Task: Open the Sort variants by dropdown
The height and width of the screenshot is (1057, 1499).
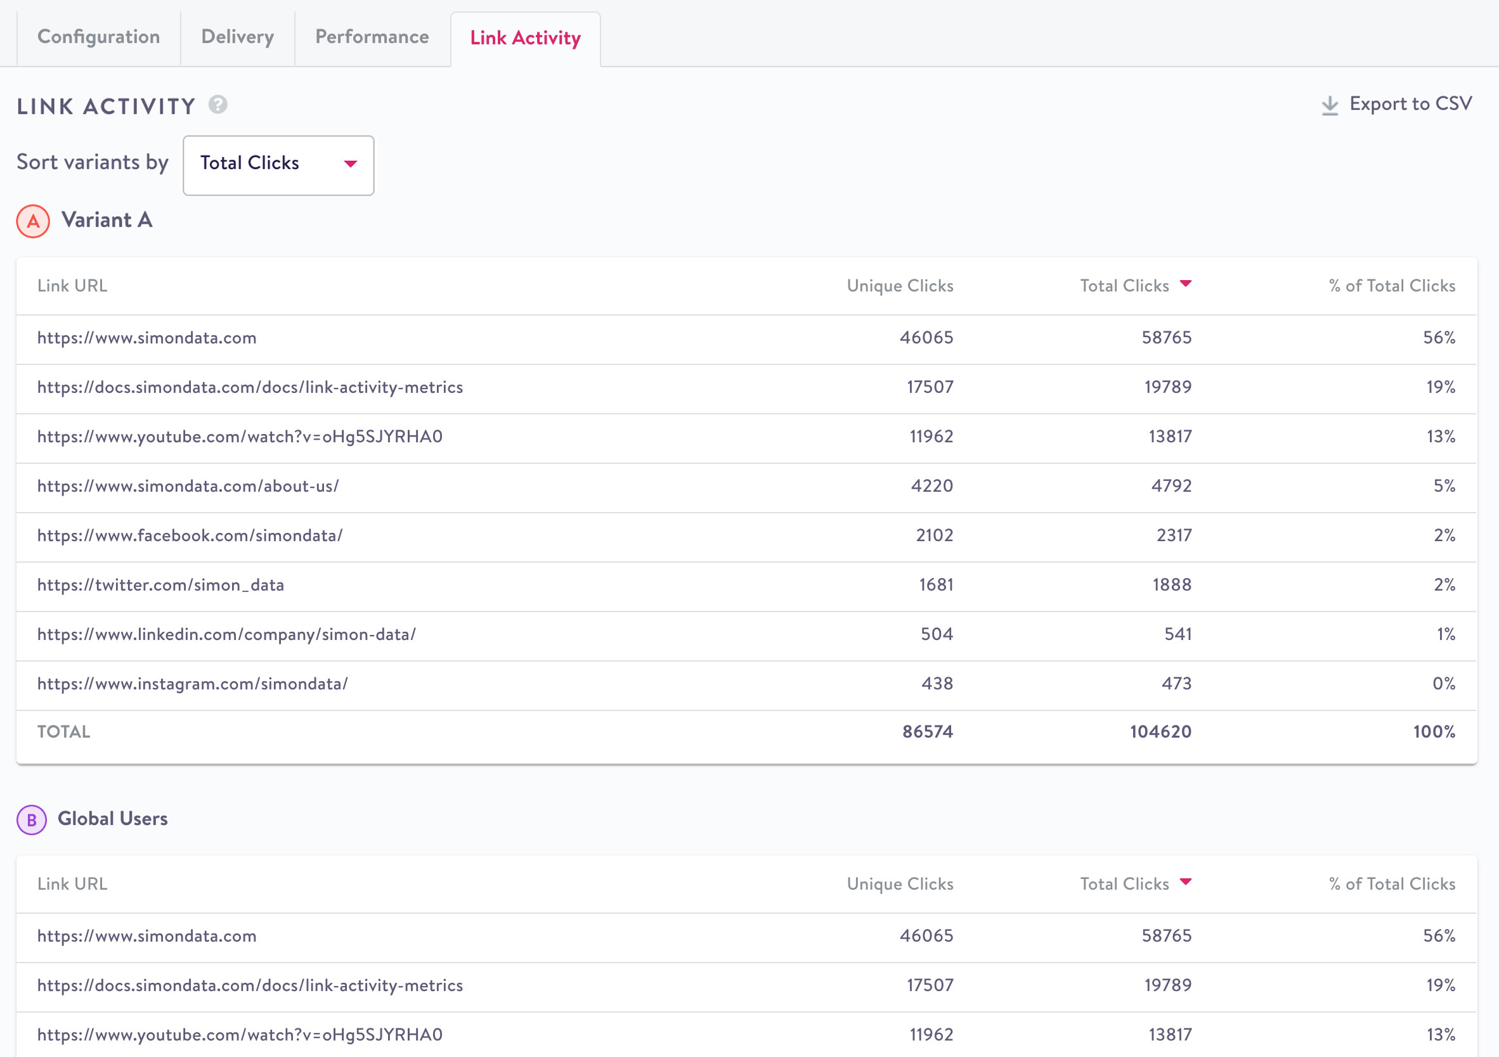Action: click(x=278, y=165)
